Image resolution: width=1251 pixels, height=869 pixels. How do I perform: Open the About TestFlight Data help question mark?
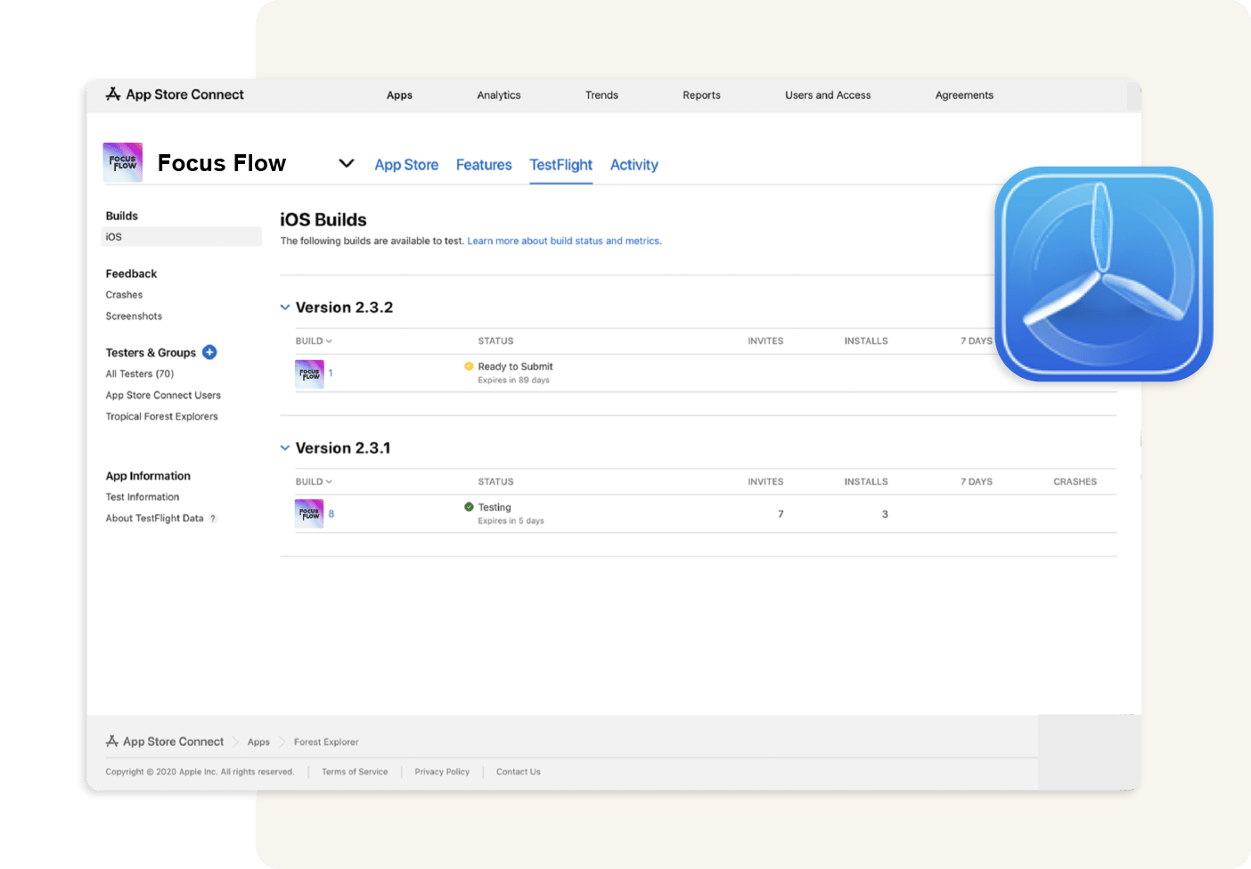tap(213, 519)
